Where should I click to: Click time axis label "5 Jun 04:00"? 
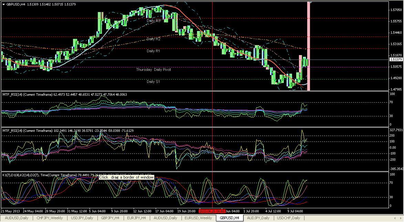[98, 211]
